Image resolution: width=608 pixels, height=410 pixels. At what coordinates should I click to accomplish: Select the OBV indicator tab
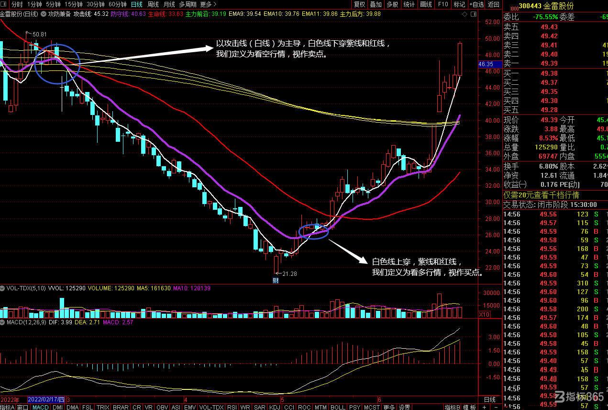[x=163, y=407]
